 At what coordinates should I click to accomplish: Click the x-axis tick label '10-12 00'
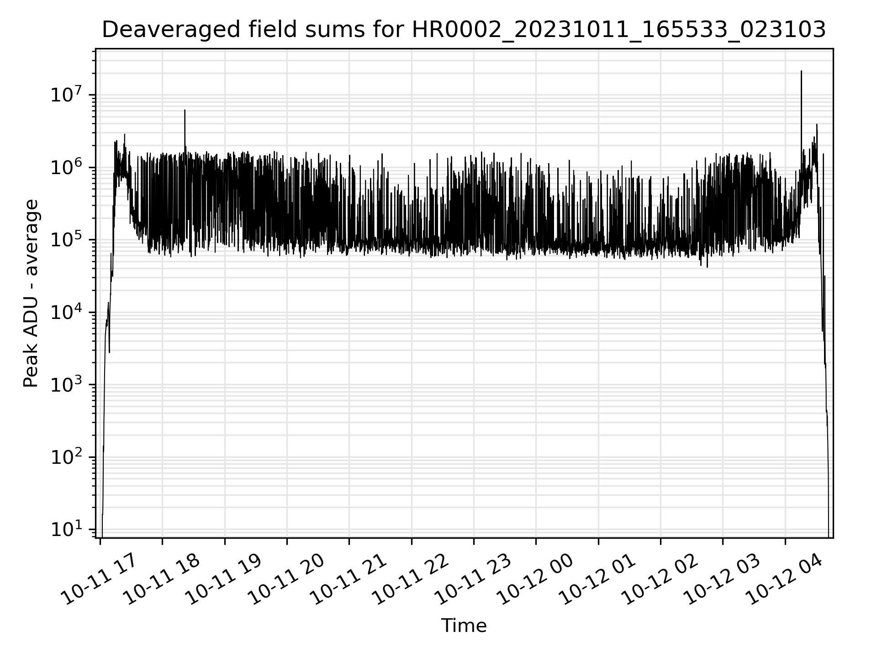[536, 578]
